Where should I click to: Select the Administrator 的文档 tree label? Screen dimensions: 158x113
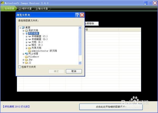[44, 51]
